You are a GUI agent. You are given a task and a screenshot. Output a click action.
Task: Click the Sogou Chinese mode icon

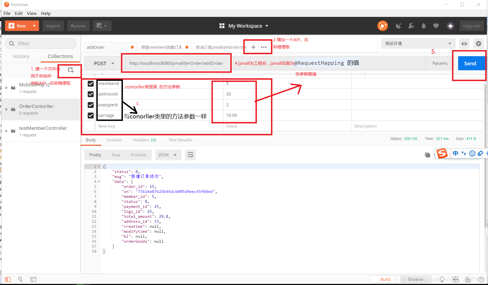455,153
